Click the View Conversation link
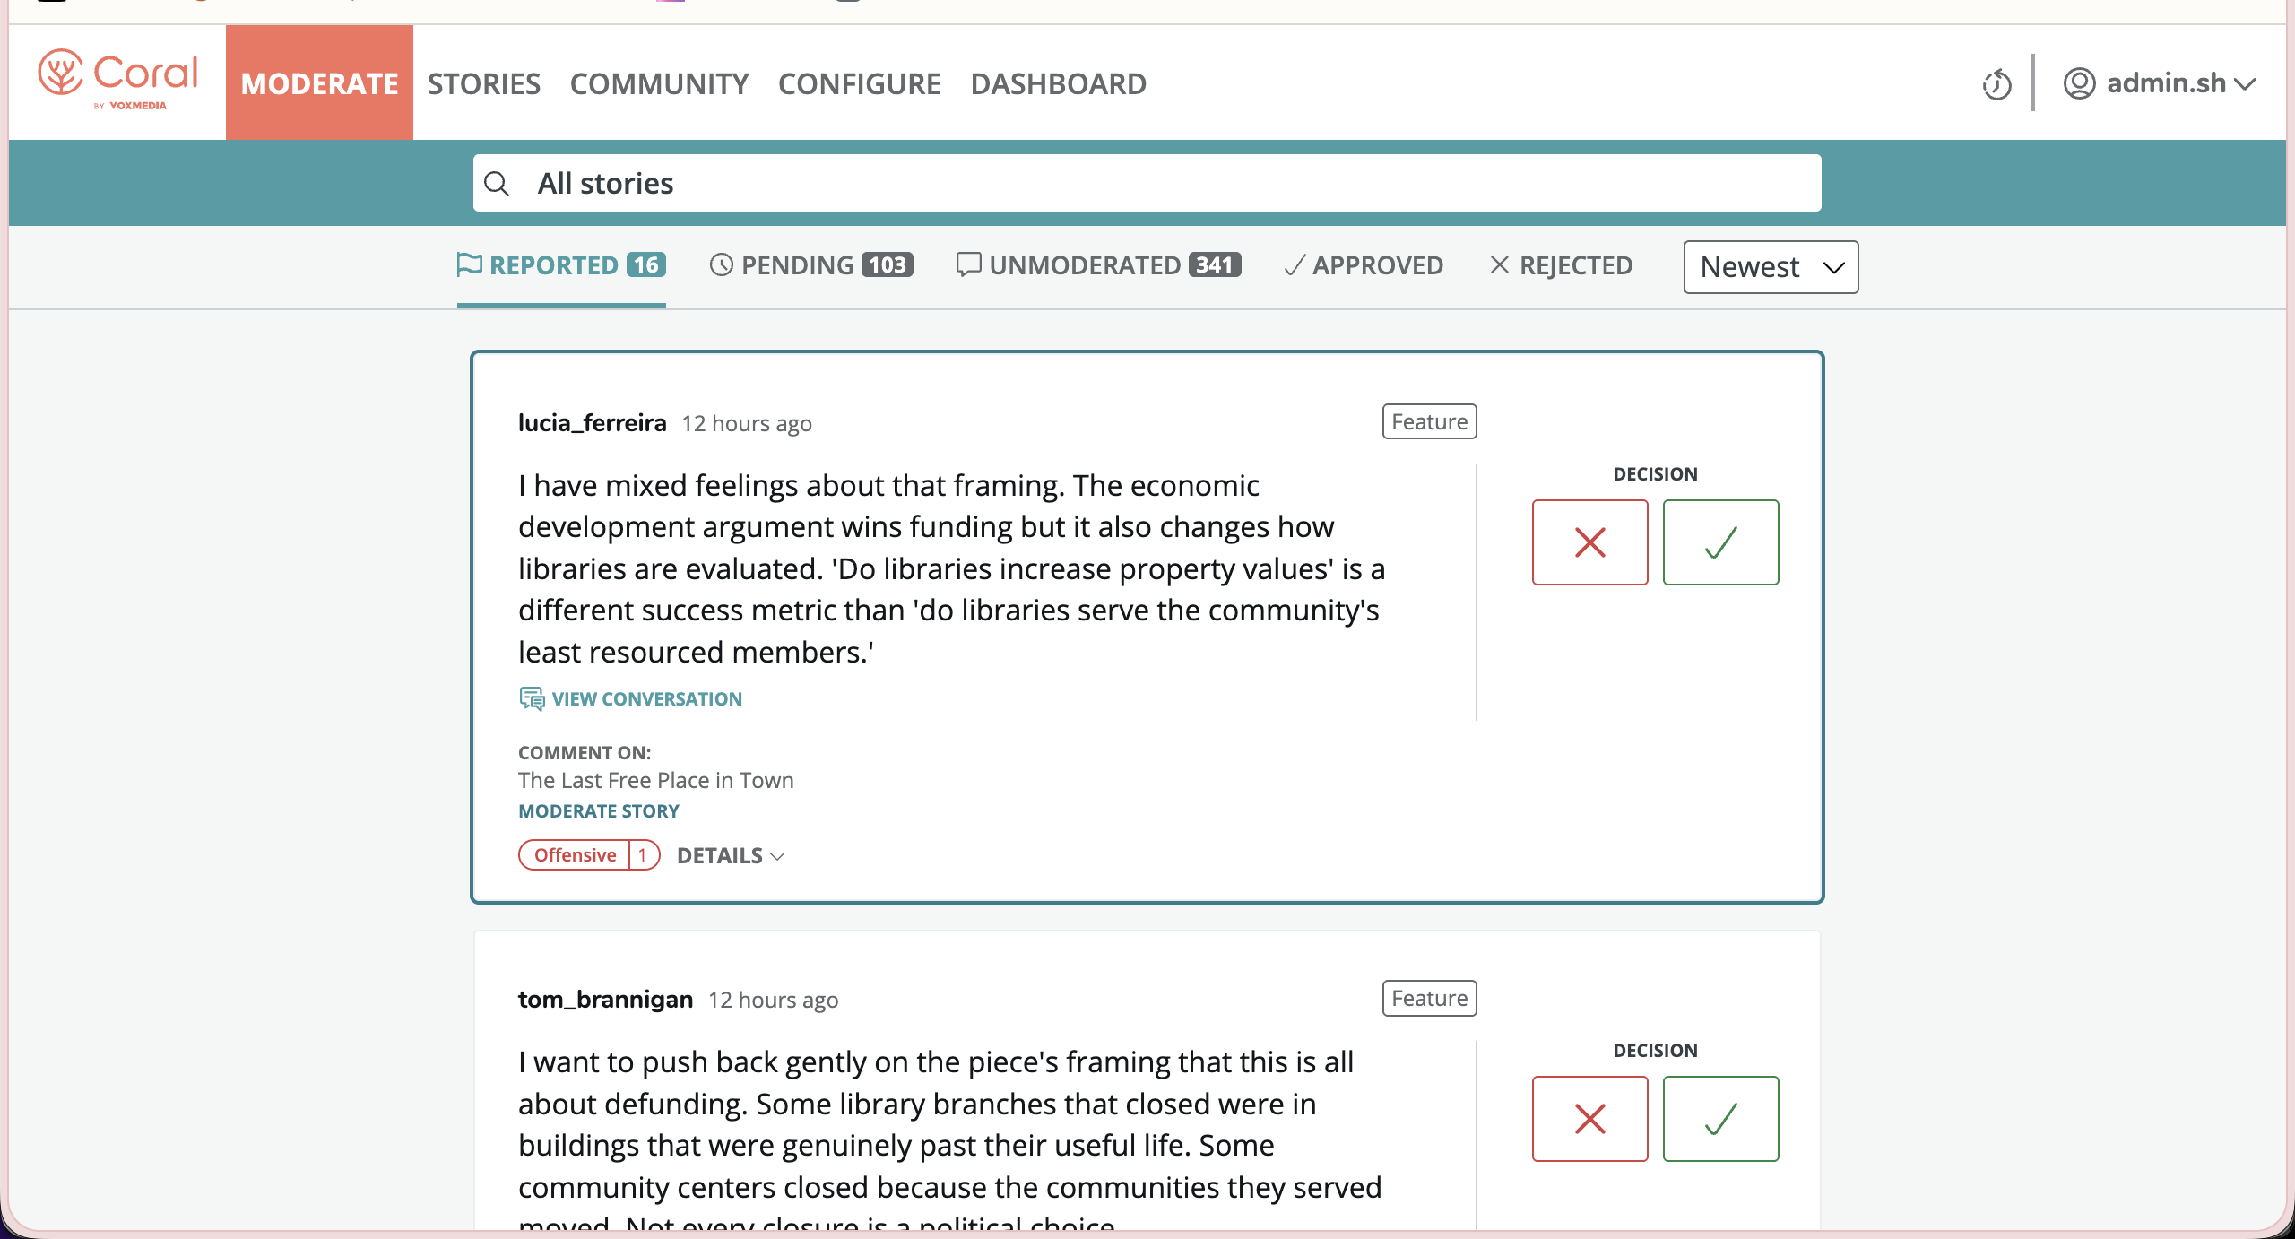 pyautogui.click(x=646, y=699)
